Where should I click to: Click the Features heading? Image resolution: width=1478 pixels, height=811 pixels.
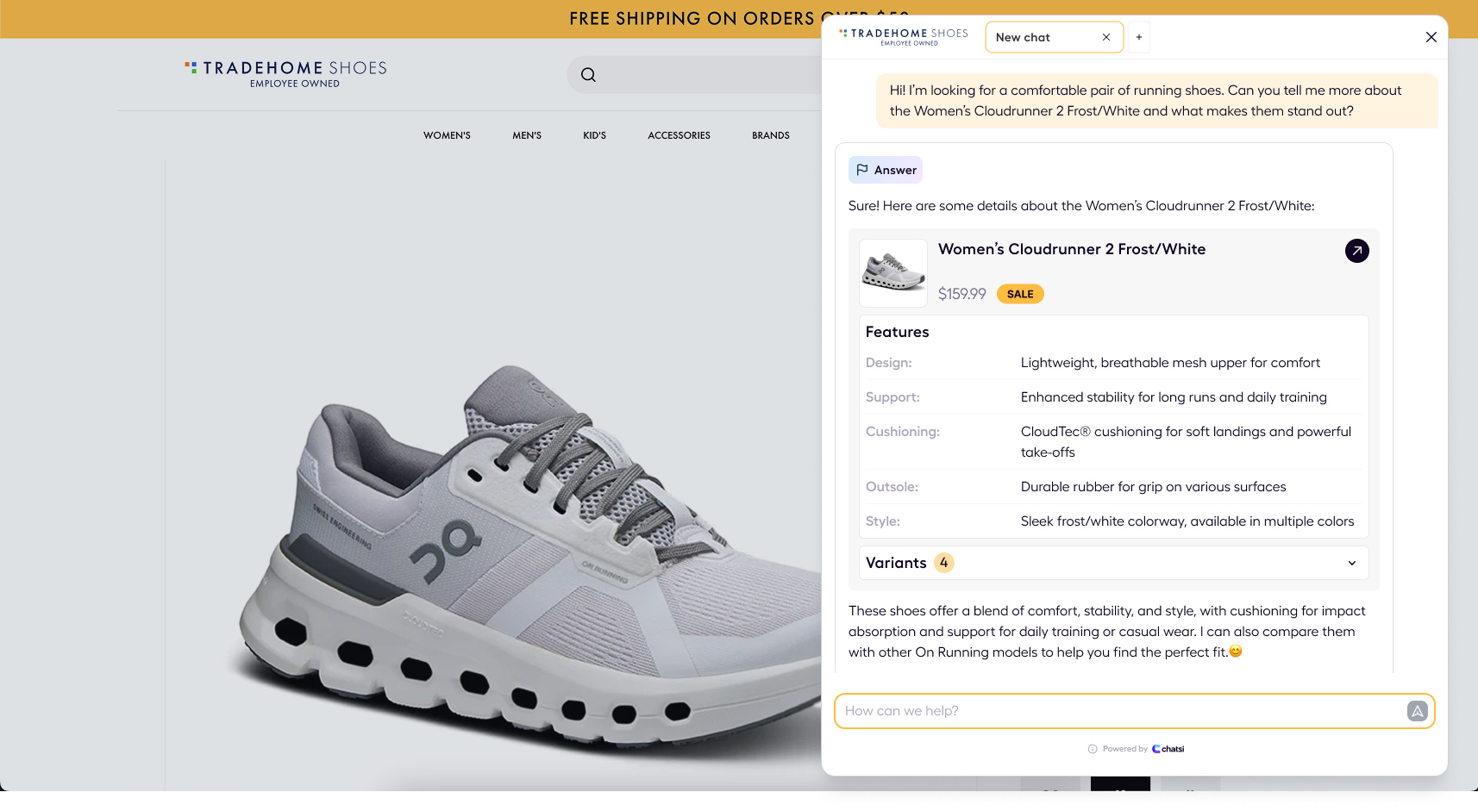(897, 332)
